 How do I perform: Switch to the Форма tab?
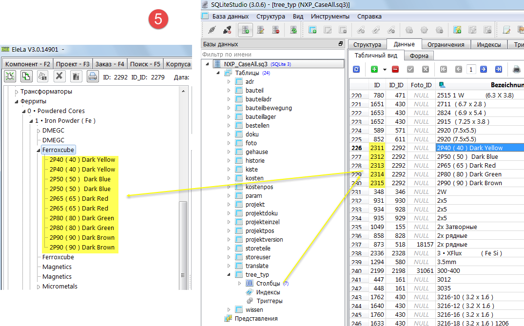pyautogui.click(x=419, y=56)
